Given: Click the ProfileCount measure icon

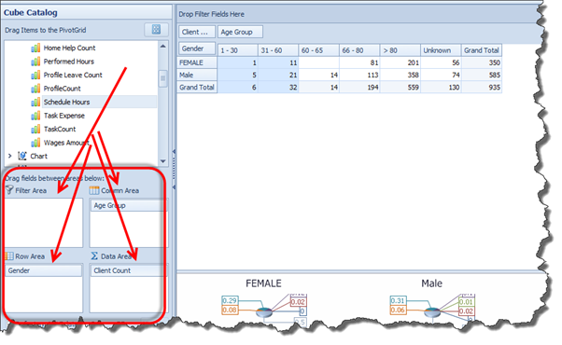Looking at the screenshot, I should point(35,89).
